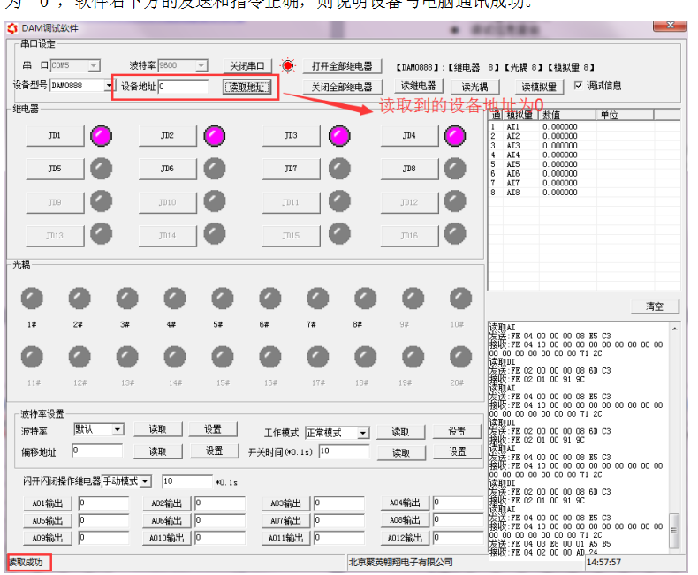Open the 设备型号 DAM0888 dropdown
The image size is (698, 575).
110,87
